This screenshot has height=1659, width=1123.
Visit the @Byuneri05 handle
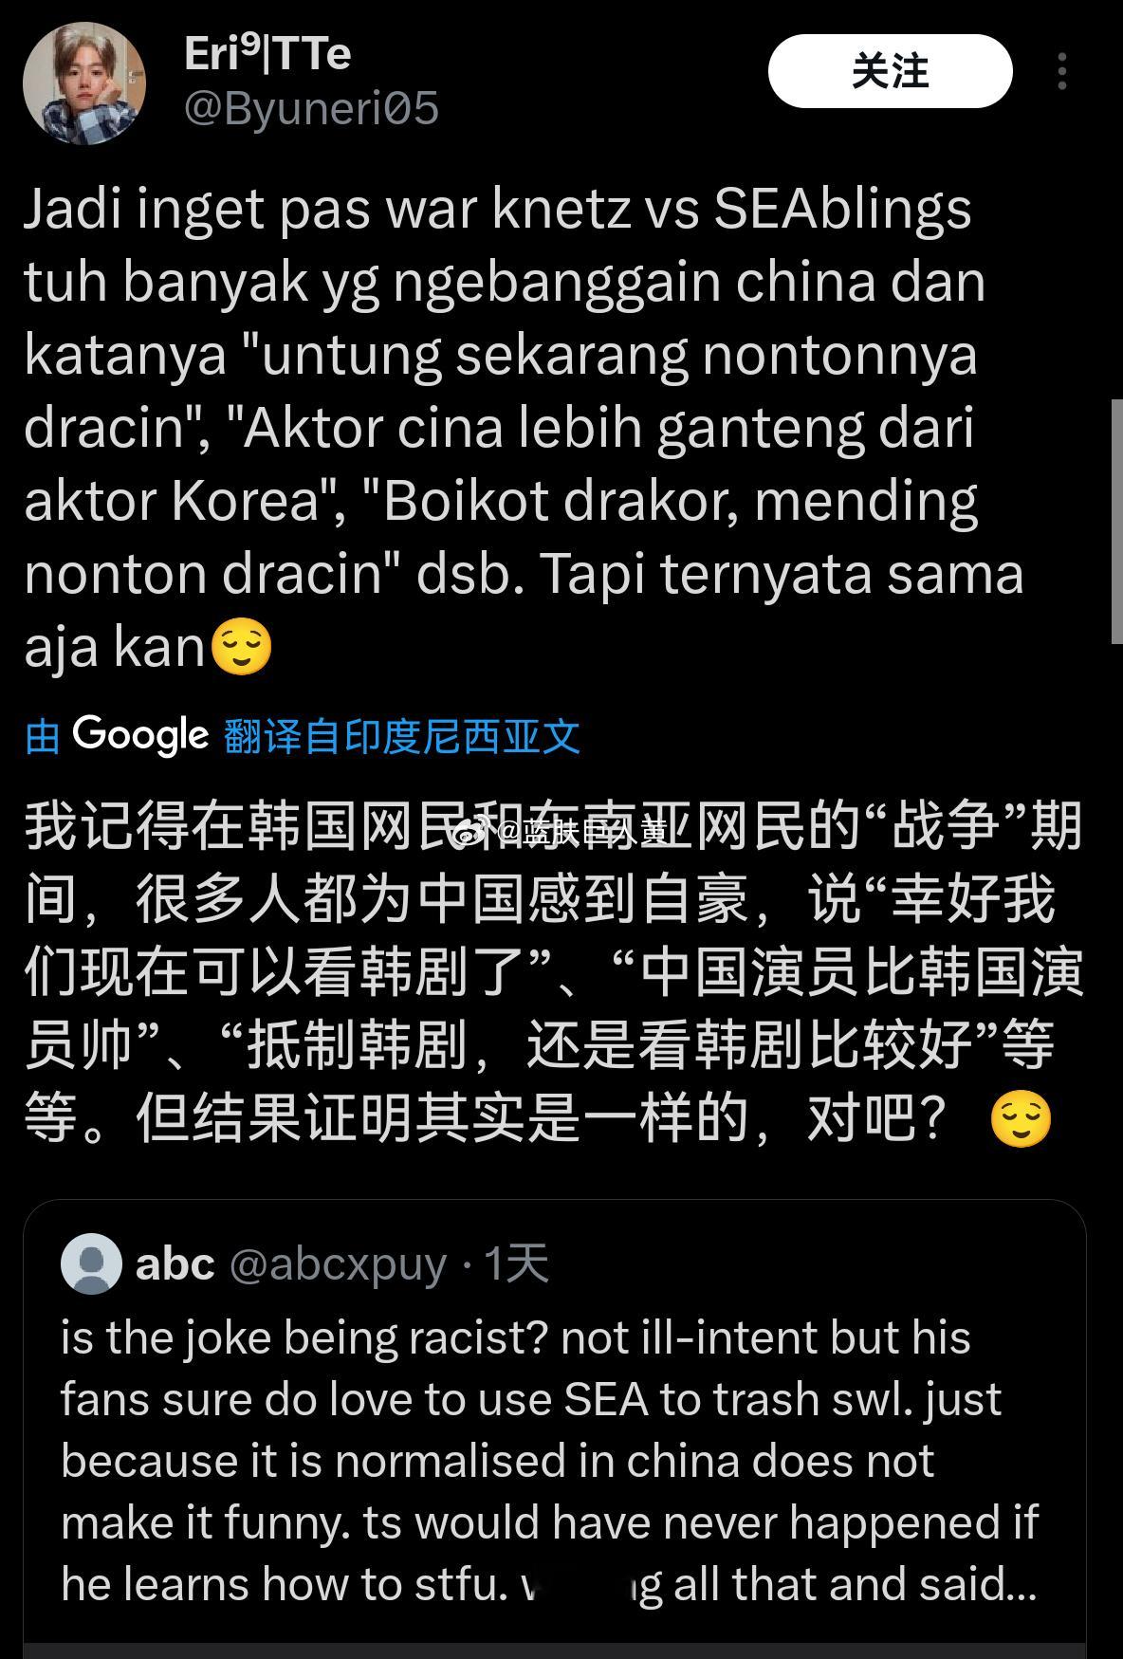pyautogui.click(x=311, y=108)
